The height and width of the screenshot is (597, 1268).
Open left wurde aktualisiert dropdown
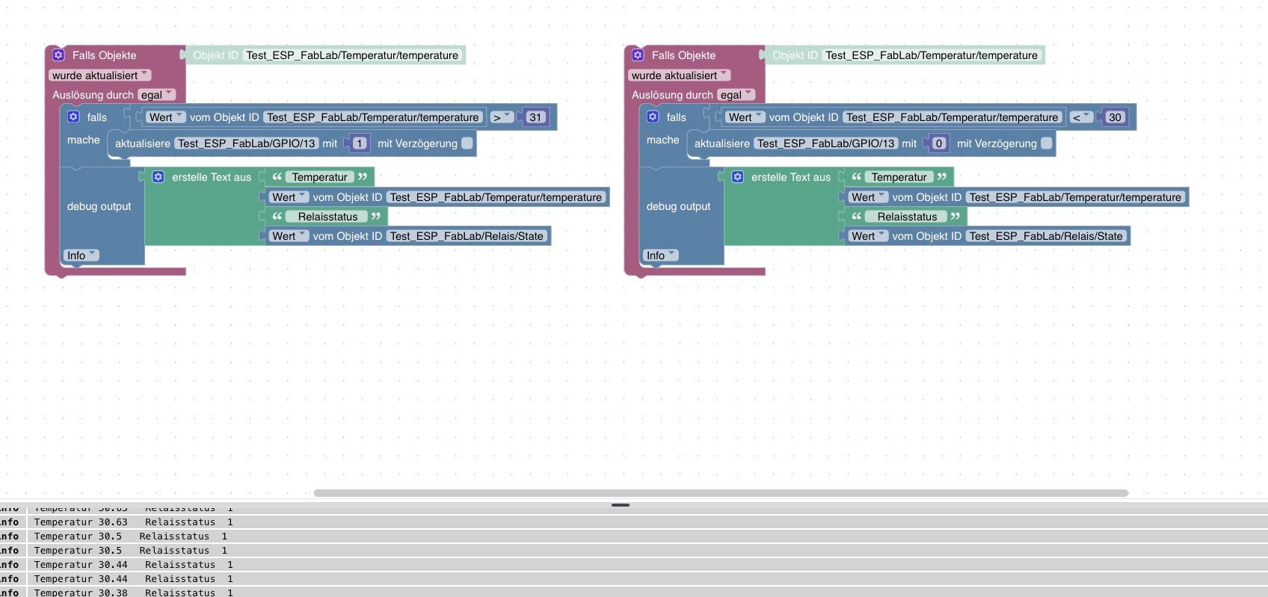click(x=100, y=75)
